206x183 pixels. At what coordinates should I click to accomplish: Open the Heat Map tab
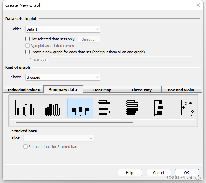coord(102,90)
